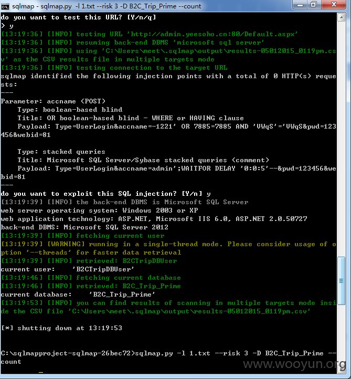Click 'testing connection to the target URL' line

(114, 68)
